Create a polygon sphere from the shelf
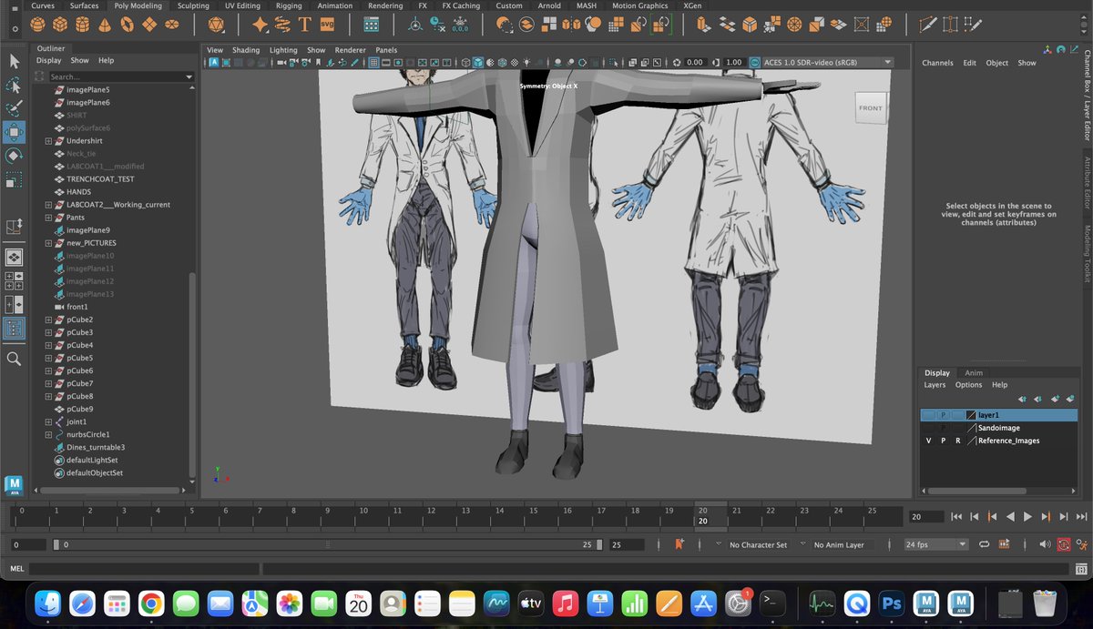 (x=37, y=25)
